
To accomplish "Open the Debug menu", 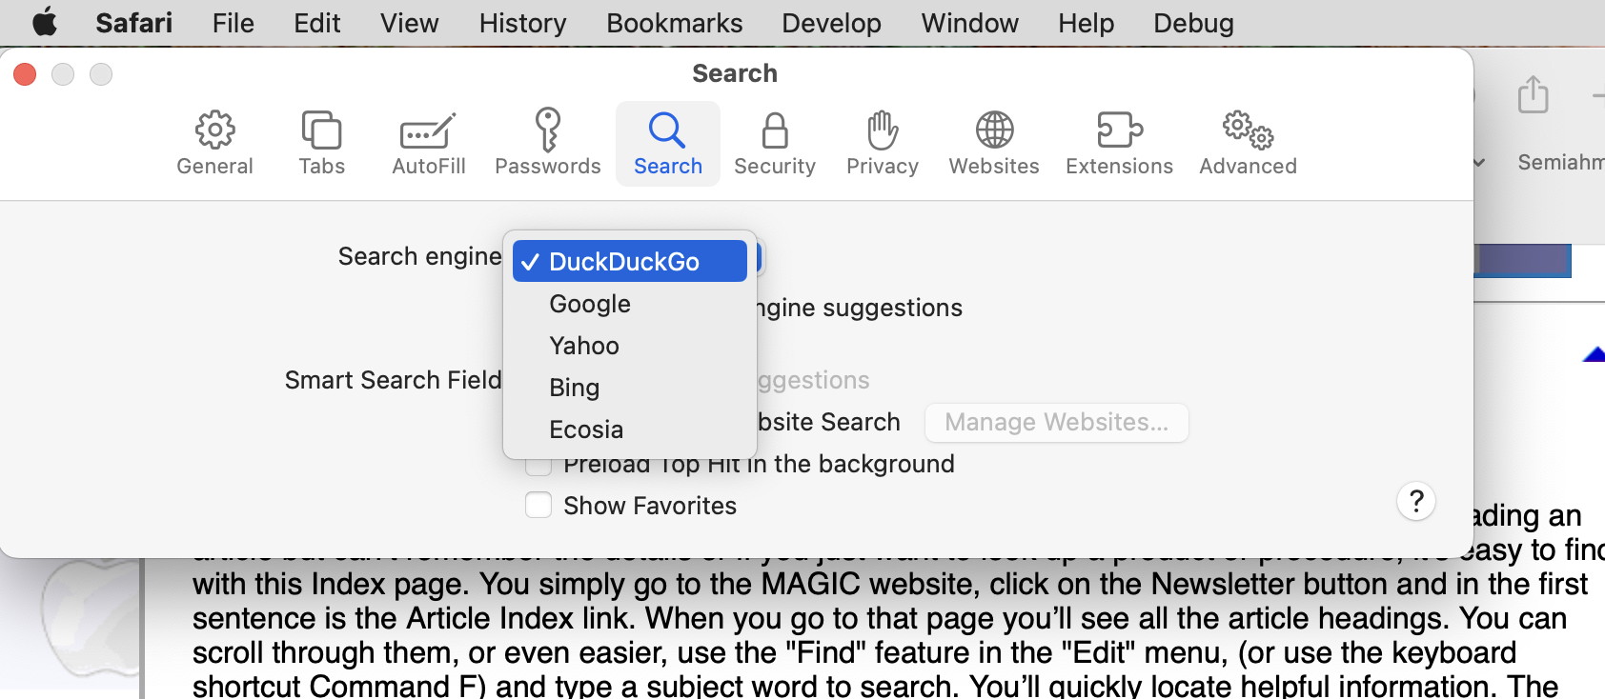I will [1193, 22].
